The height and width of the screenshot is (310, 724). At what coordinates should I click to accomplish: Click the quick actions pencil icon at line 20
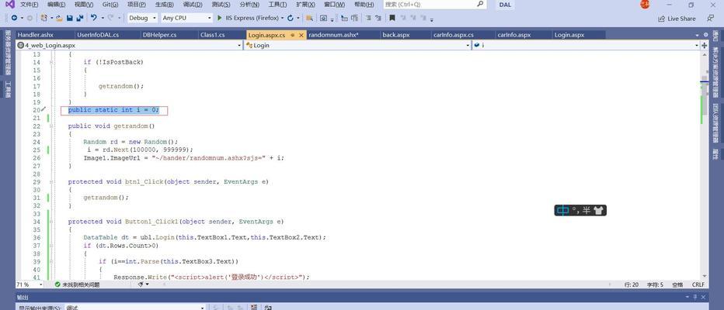pos(44,109)
